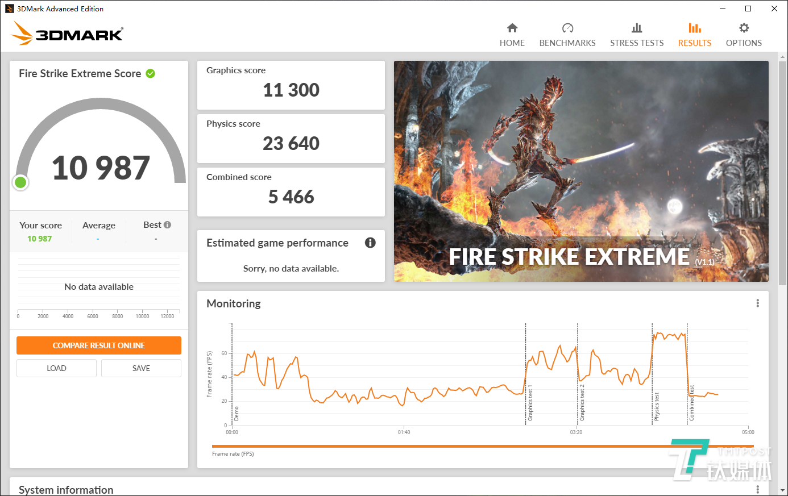This screenshot has height=496, width=788.
Task: Show Estimated game performance info icon
Action: (370, 243)
